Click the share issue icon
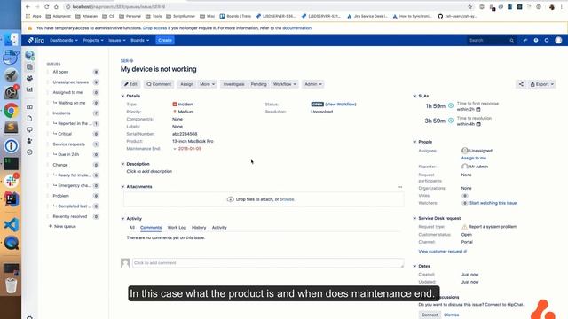 pos(521,84)
